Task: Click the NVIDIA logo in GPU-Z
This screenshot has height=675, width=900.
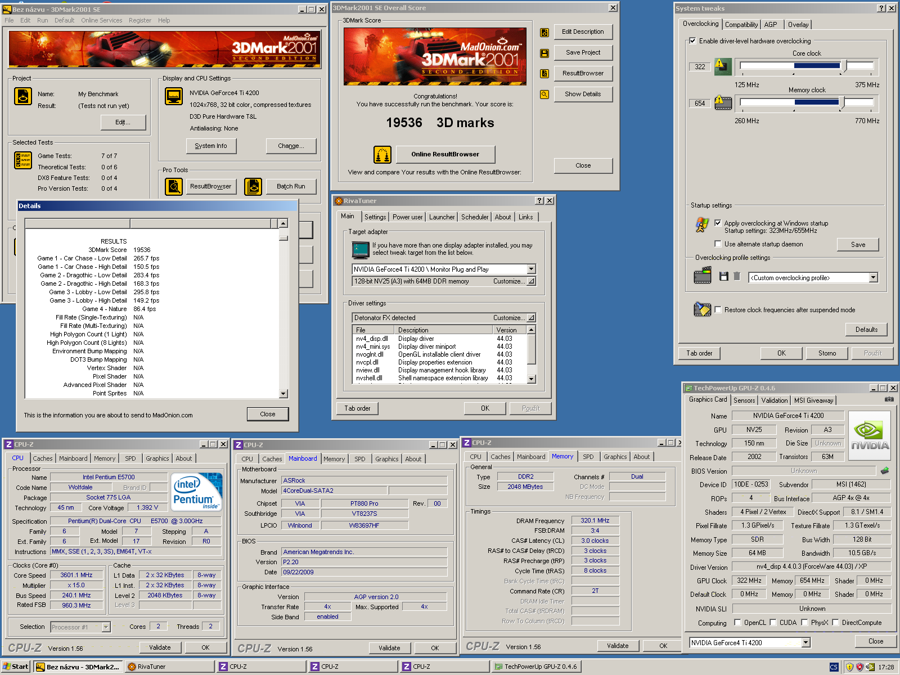Action: click(870, 436)
